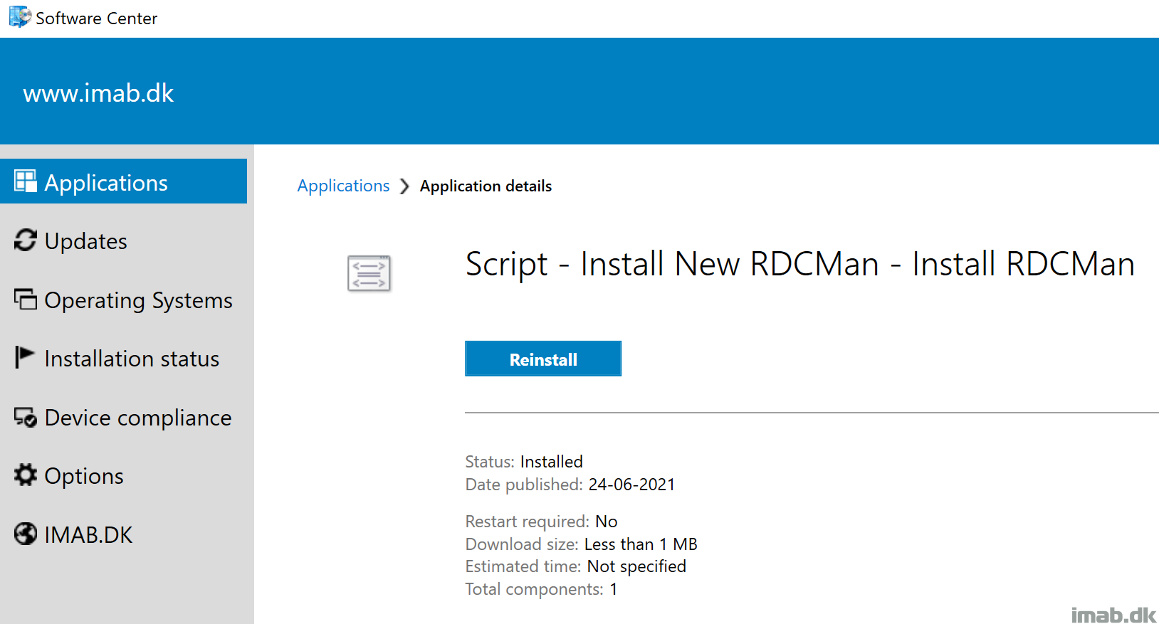Click the Application details breadcrumb text
Image resolution: width=1159 pixels, height=624 pixels.
pos(486,186)
